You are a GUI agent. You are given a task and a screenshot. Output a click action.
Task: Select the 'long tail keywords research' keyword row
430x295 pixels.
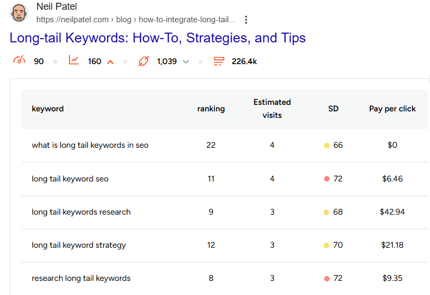[x=81, y=212]
